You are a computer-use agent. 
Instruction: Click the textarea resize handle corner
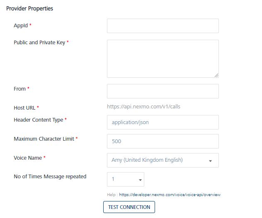point(216,75)
